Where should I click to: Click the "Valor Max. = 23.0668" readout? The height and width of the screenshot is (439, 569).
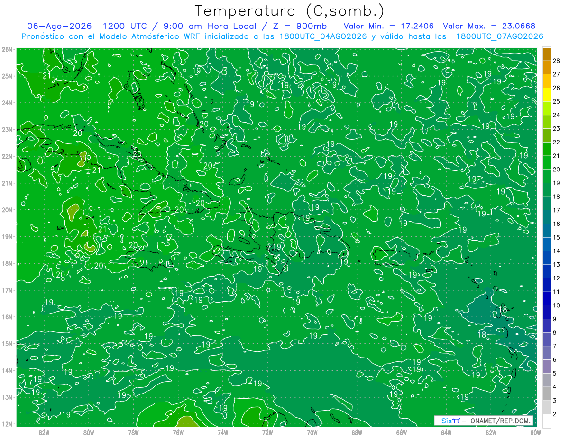click(x=489, y=26)
